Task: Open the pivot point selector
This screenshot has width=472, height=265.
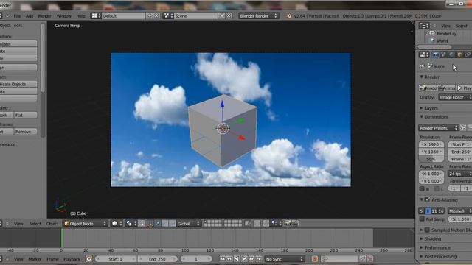Action: tap(131, 224)
